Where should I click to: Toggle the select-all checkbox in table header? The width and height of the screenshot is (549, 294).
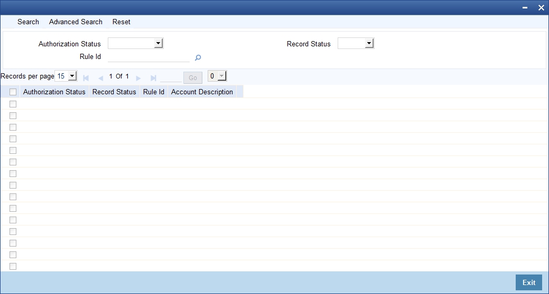coord(13,92)
